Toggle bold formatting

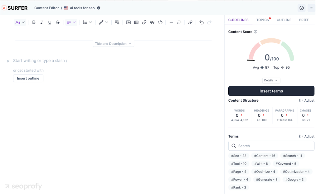coord(34,22)
